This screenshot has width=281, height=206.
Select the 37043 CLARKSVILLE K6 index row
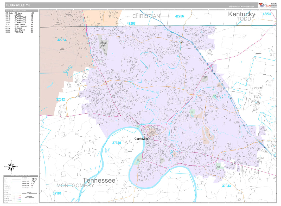point(19,21)
